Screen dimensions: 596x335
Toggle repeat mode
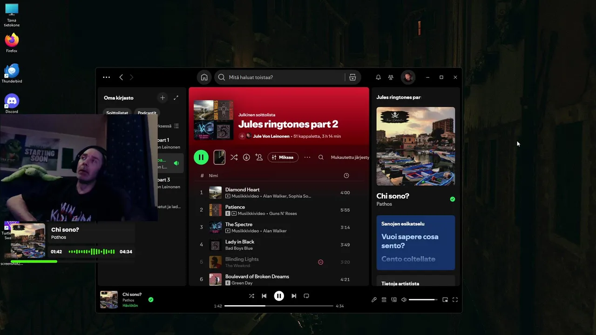(306, 296)
